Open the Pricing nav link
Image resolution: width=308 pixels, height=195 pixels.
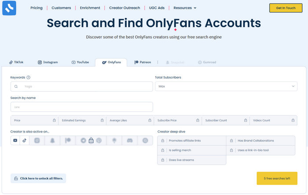coord(37,8)
